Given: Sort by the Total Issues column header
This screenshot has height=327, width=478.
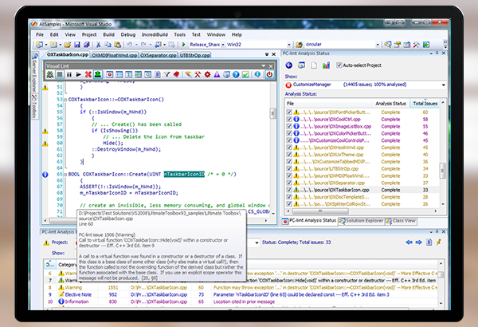Looking at the screenshot, I should (x=425, y=104).
